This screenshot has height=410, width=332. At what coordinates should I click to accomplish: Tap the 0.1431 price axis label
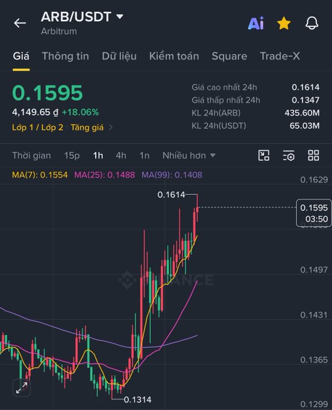[x=314, y=315]
